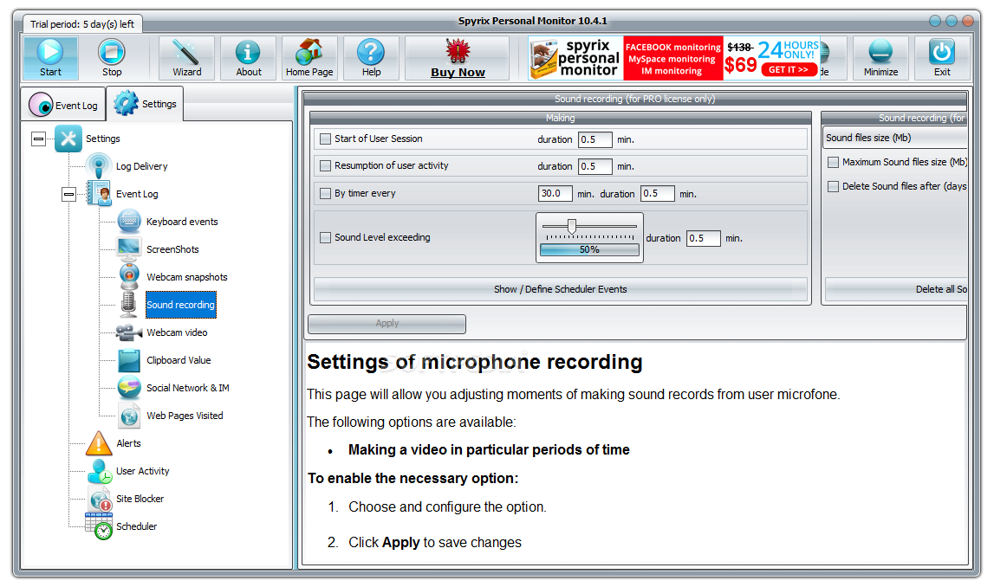Enable Resumption of user activity checkbox
Image resolution: width=994 pixels, height=587 pixels.
pyautogui.click(x=325, y=166)
